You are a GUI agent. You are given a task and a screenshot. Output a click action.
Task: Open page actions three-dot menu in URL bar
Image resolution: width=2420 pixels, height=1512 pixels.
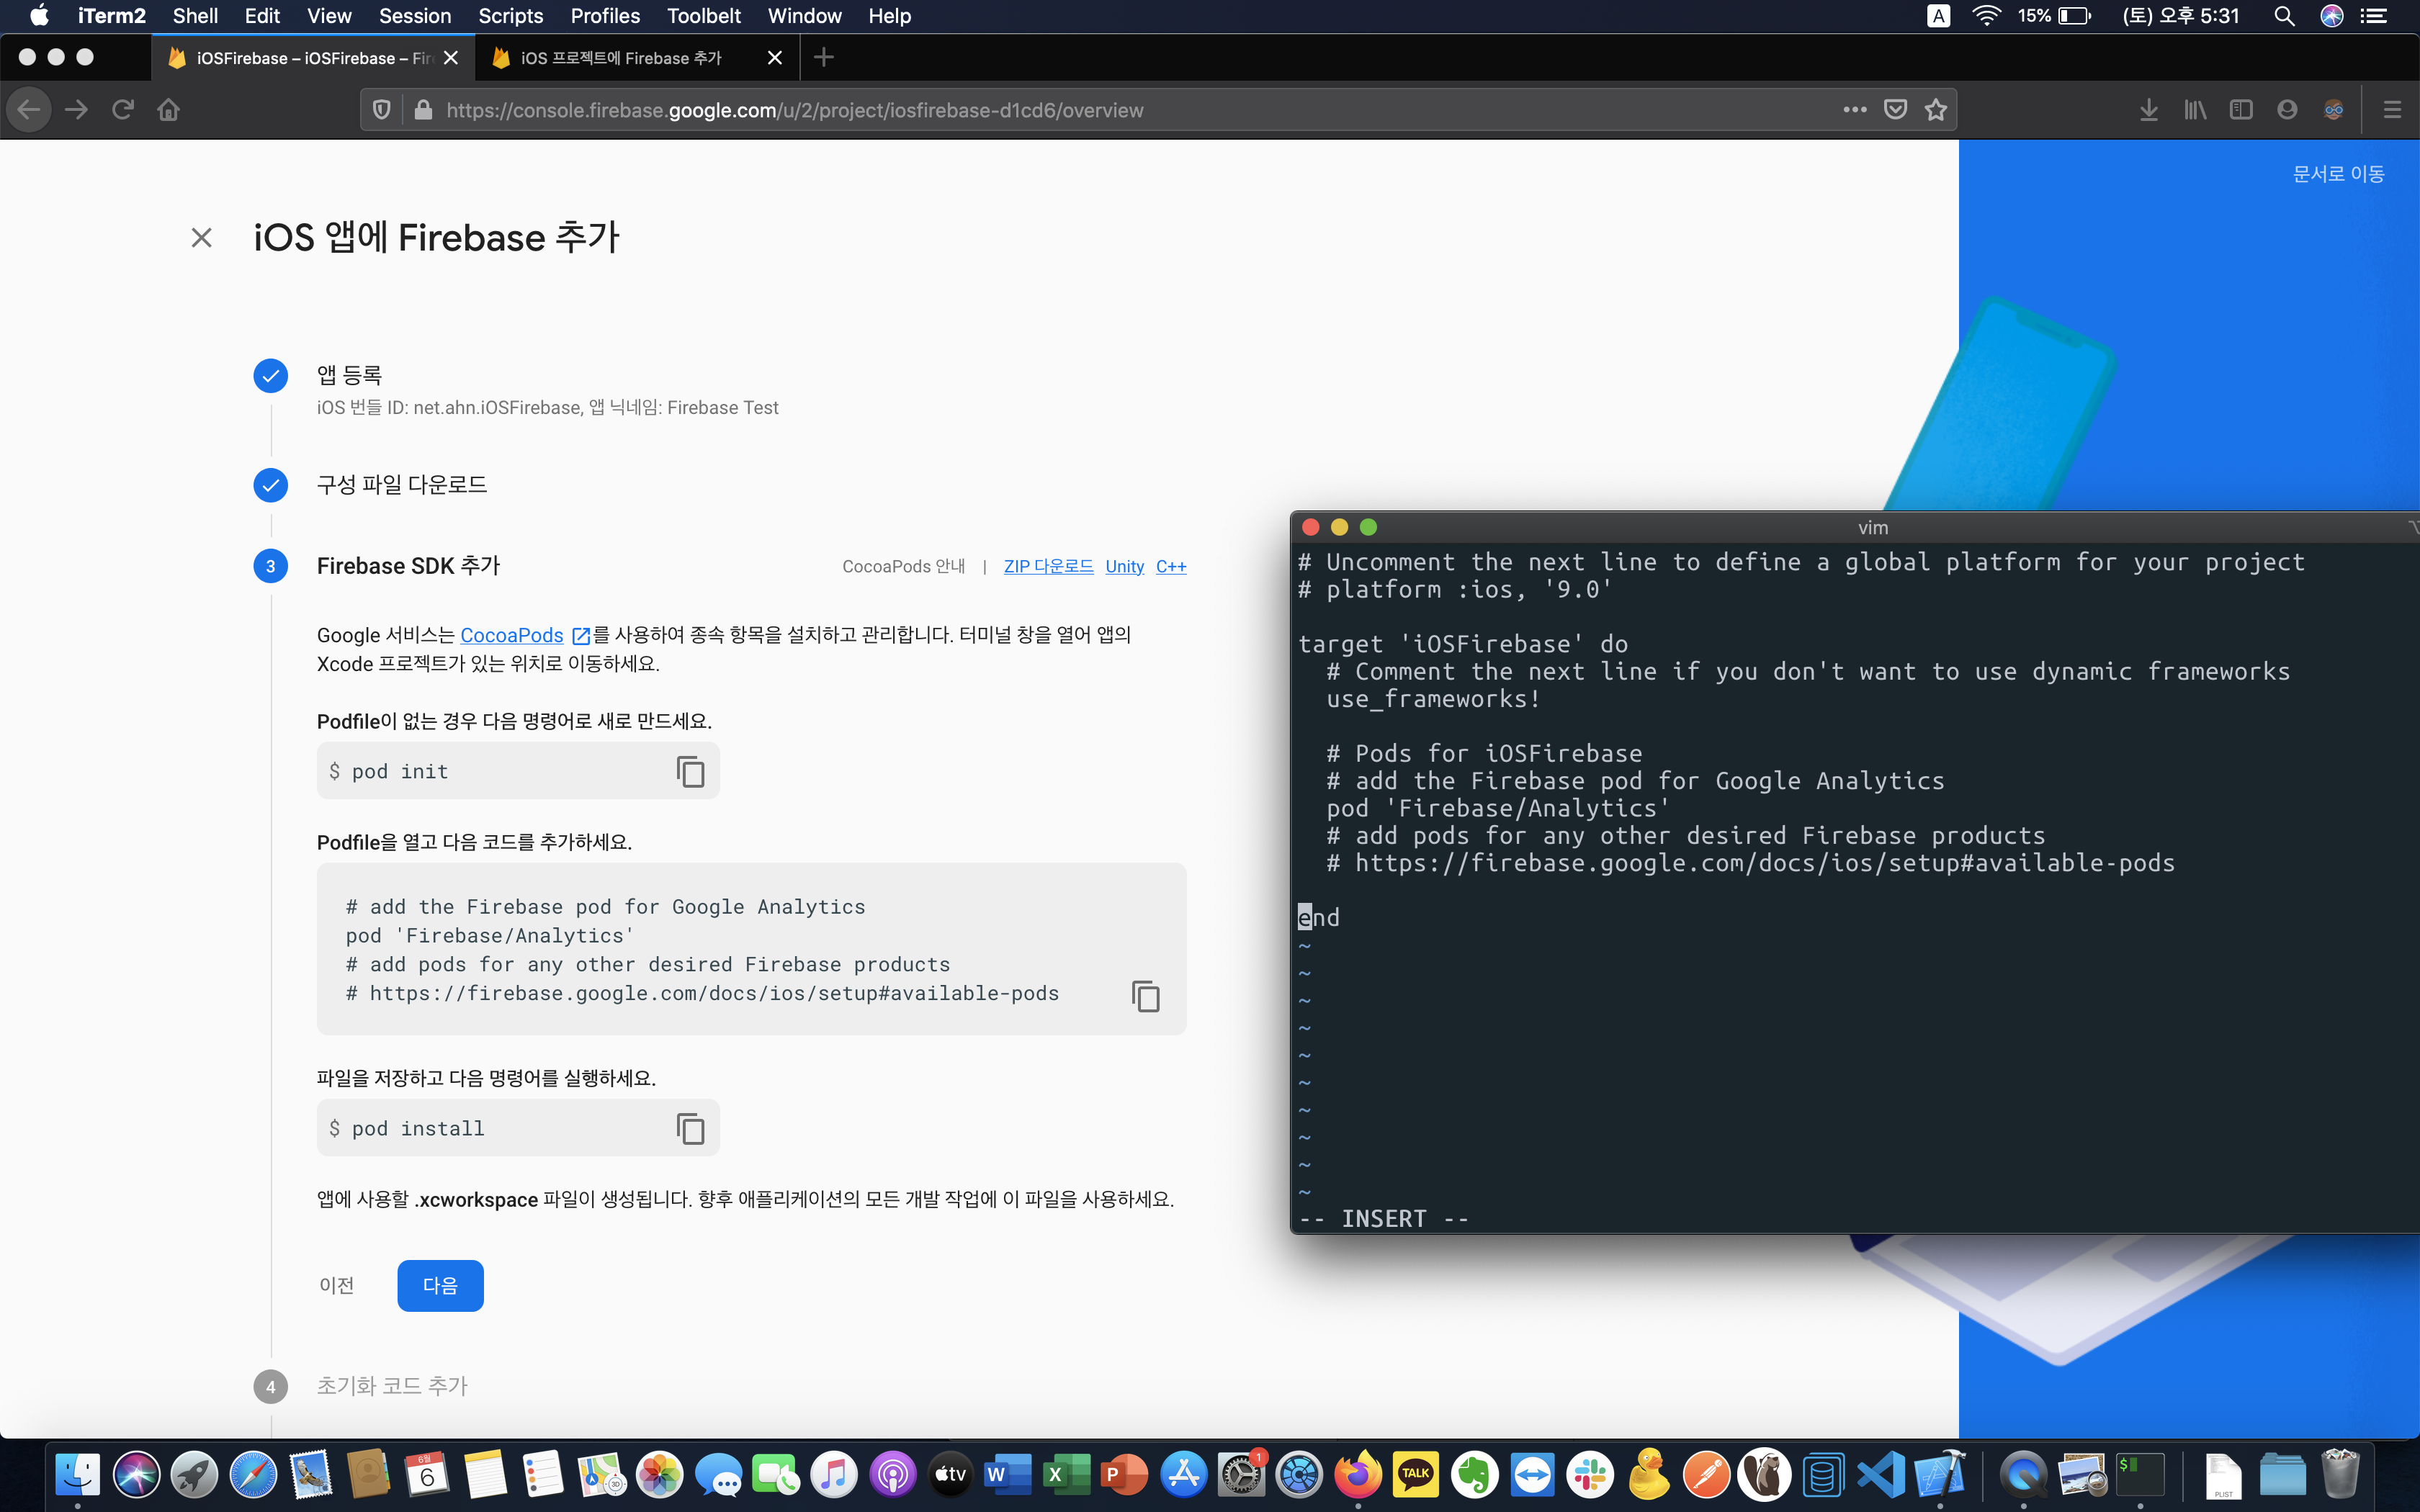pos(1854,110)
